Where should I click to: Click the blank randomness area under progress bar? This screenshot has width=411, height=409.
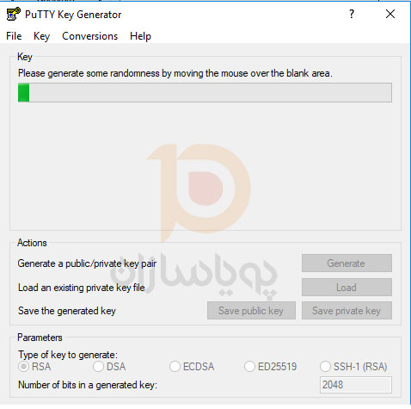point(205,166)
